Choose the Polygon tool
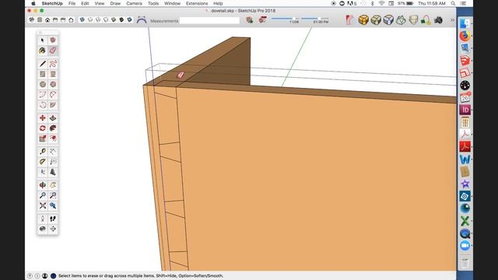The width and height of the screenshot is (498, 280). click(53, 85)
